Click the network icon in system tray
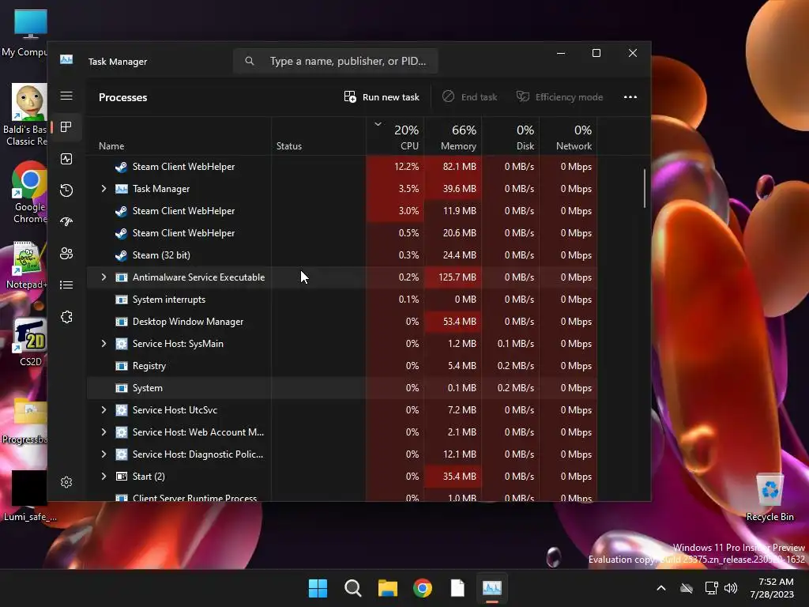809x607 pixels. point(712,588)
